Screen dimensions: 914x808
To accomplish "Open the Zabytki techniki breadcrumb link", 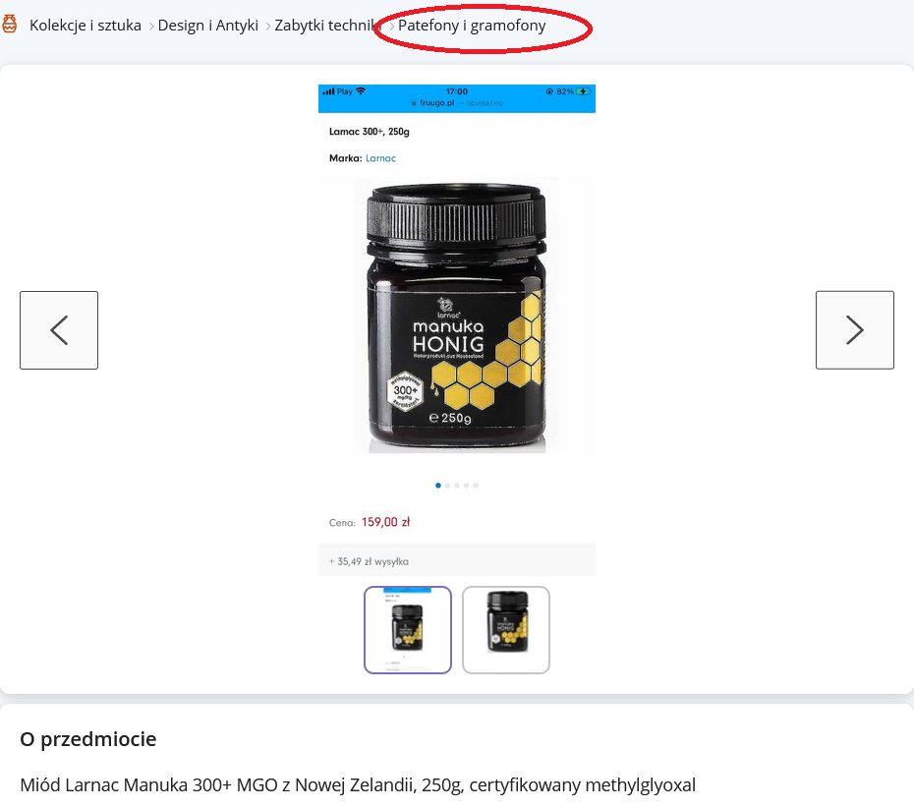I will click(x=327, y=26).
